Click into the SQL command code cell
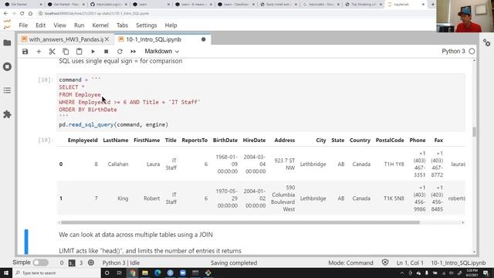The image size is (494, 278). tap(261, 102)
